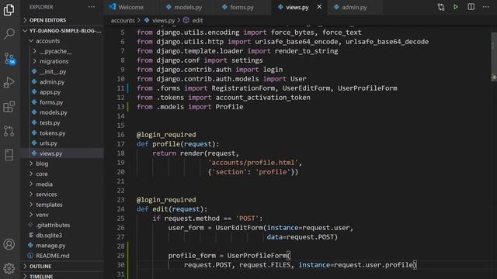Image resolution: width=497 pixels, height=279 pixels.
Task: Expand the media folder
Action: click(x=62, y=184)
